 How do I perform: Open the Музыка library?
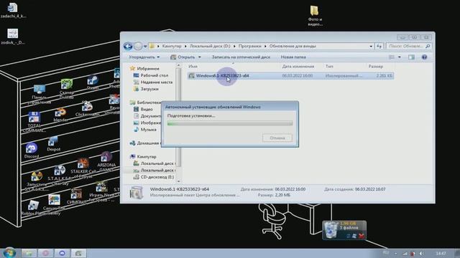(148, 130)
